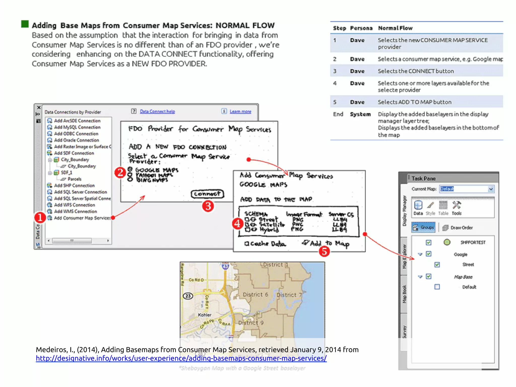Click the Data Connect help question icon
Image resolution: width=516 pixels, height=387 pixels.
(x=134, y=111)
